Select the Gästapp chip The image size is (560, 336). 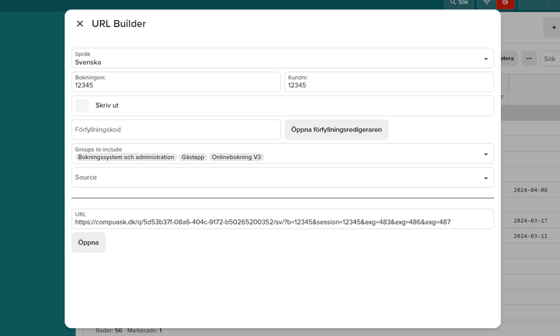tap(193, 157)
